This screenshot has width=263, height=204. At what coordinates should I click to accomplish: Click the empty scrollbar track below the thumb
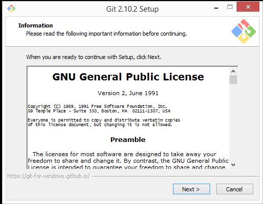click(233, 123)
